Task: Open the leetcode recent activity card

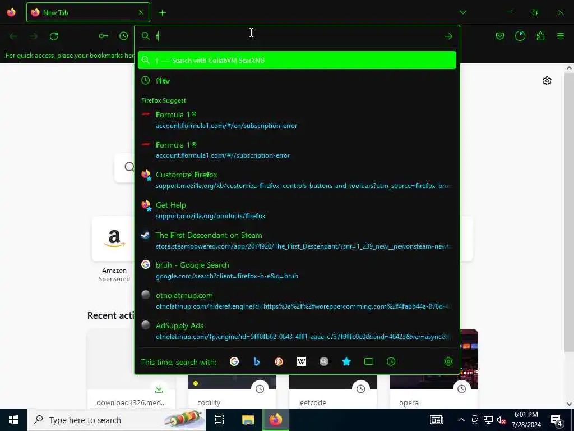Action: 333,391
